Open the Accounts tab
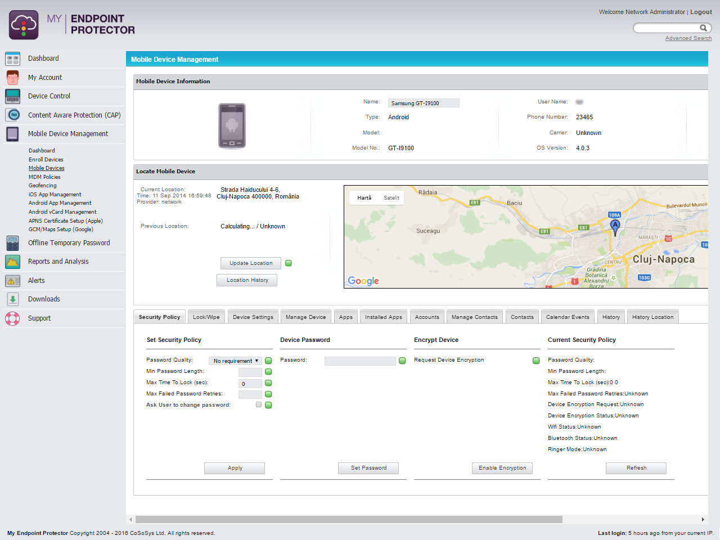 point(427,317)
